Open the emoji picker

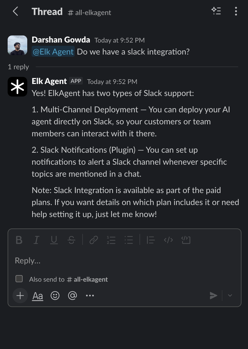coord(55,296)
